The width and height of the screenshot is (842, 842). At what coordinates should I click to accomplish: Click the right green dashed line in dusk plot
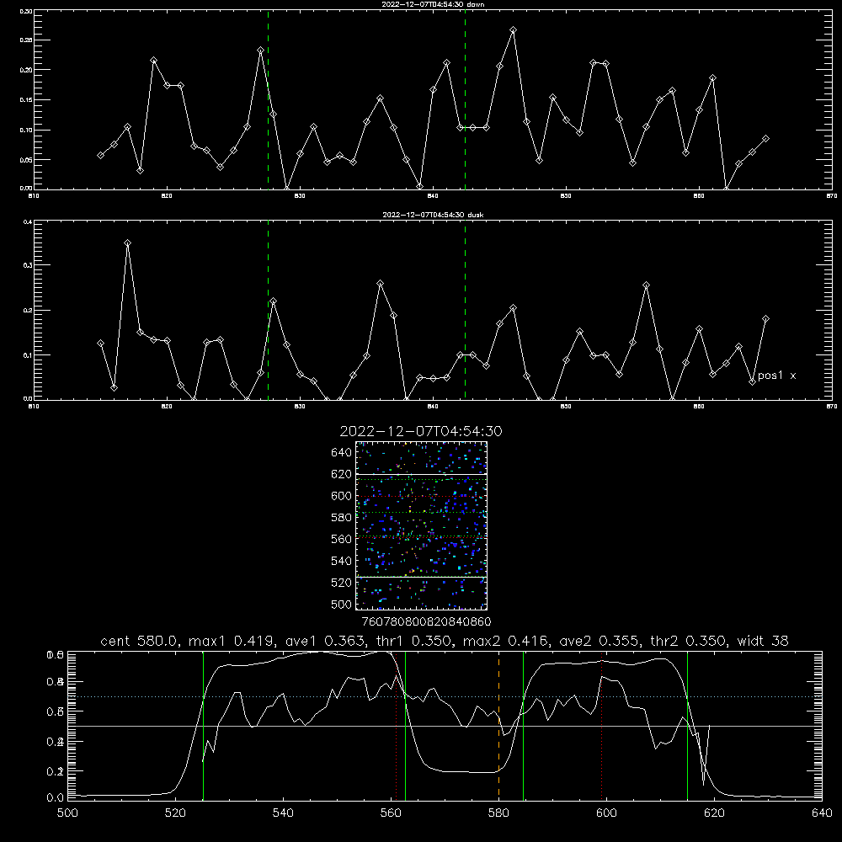tap(465, 310)
